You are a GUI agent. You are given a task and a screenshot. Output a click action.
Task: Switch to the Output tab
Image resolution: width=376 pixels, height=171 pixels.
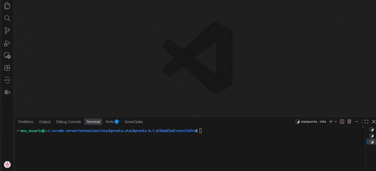point(45,122)
